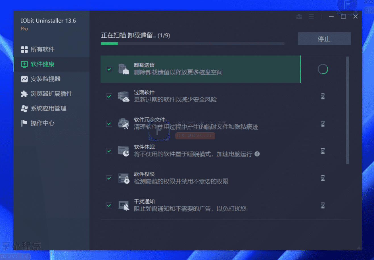The image size is (374, 260).
Task: Minimize the IObit Uninstaller window
Action: coord(331,17)
